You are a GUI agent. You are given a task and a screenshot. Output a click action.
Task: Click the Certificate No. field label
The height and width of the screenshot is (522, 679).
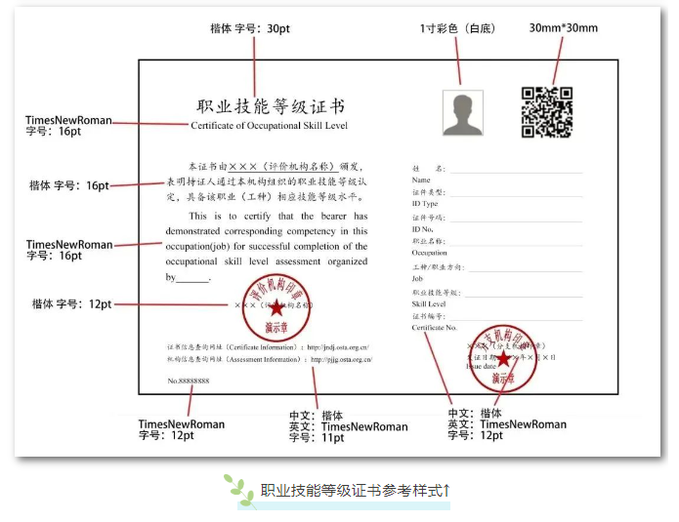[435, 329]
